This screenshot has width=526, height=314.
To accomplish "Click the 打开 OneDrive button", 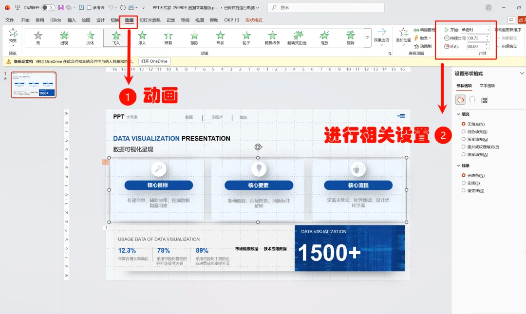I will click(x=154, y=61).
